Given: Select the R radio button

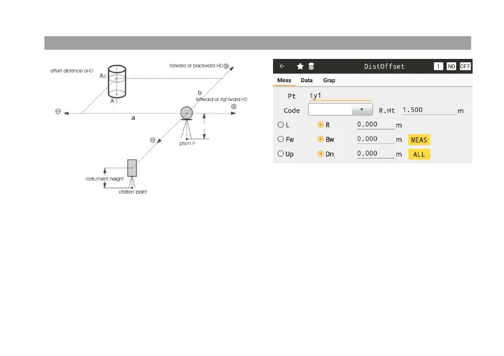Looking at the screenshot, I should [x=320, y=125].
